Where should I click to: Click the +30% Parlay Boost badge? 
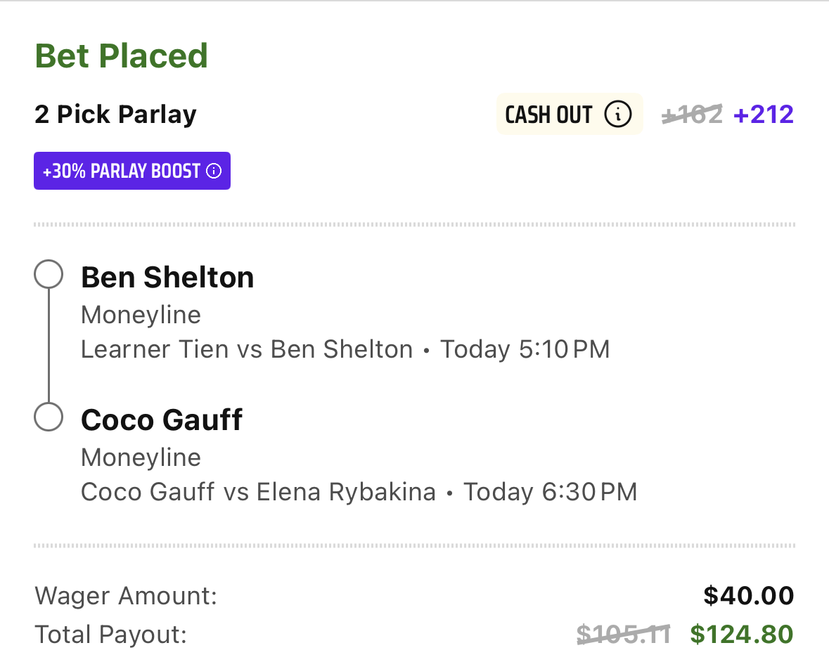tap(132, 171)
